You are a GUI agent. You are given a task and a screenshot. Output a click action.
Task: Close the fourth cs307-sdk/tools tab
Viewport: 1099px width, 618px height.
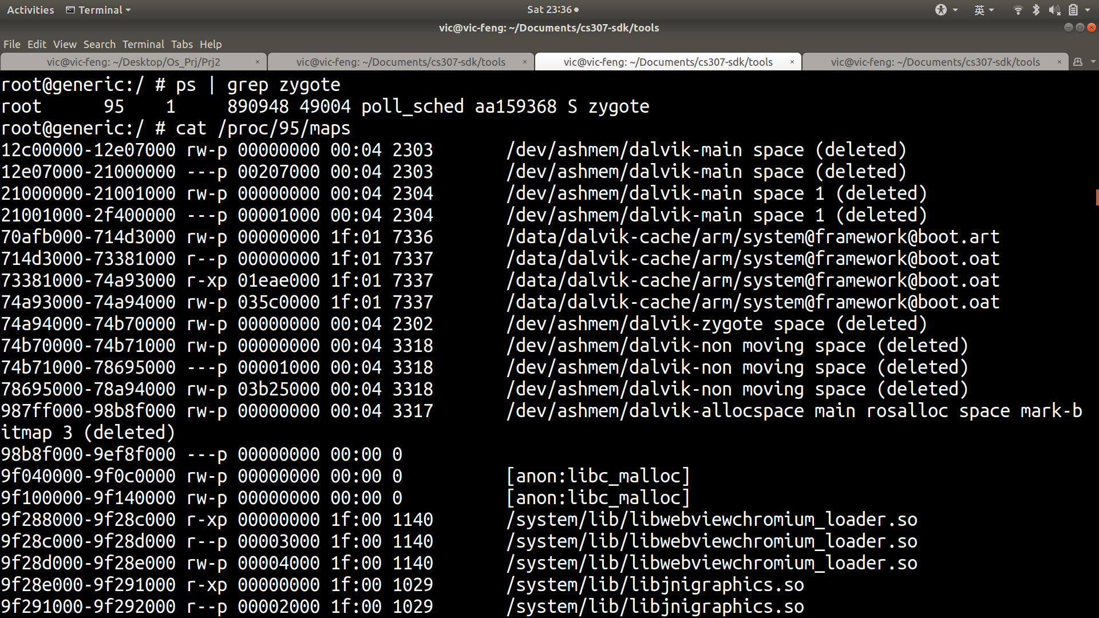click(x=1059, y=62)
